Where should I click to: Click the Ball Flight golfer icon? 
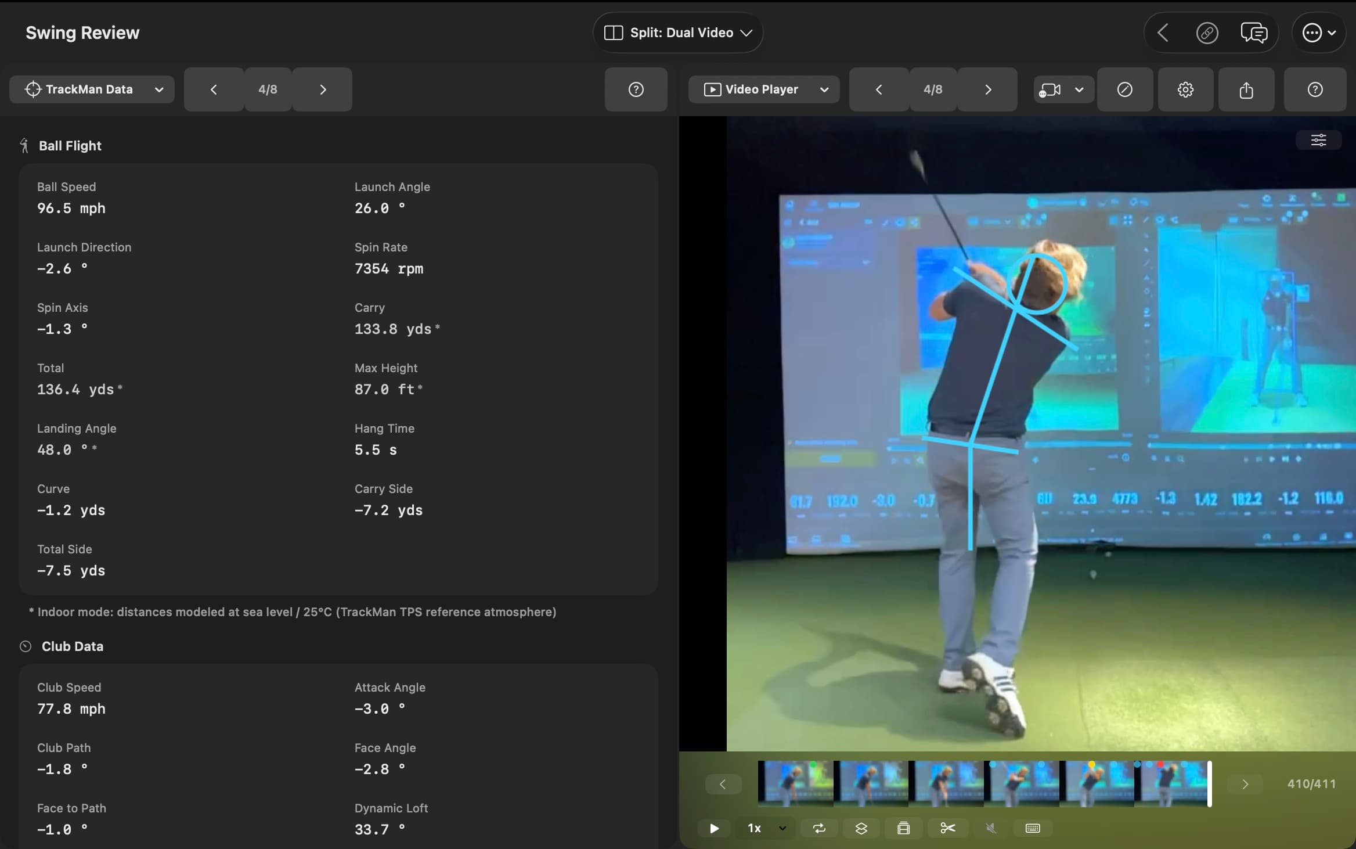click(x=24, y=146)
